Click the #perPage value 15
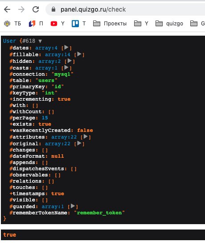The width and height of the screenshot is (205, 250). (x=45, y=118)
